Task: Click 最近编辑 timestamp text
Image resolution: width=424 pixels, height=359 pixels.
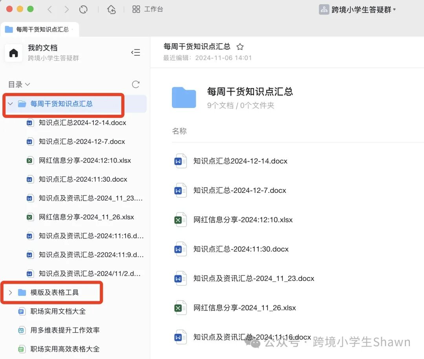Action: point(207,58)
